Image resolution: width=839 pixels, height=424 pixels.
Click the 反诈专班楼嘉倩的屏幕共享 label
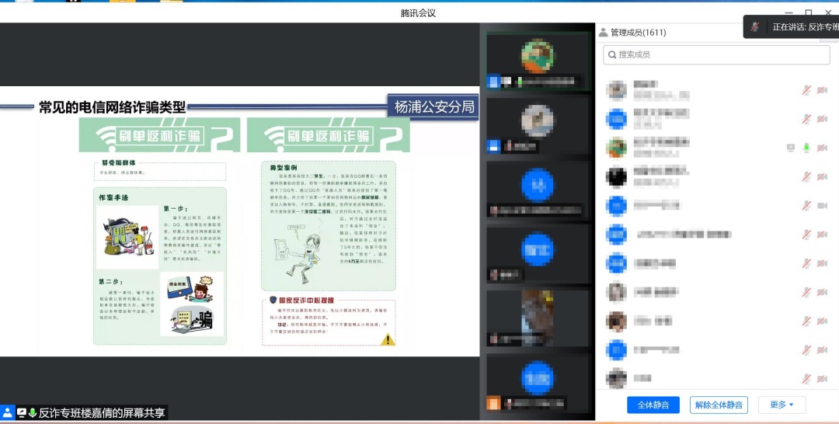click(x=103, y=413)
